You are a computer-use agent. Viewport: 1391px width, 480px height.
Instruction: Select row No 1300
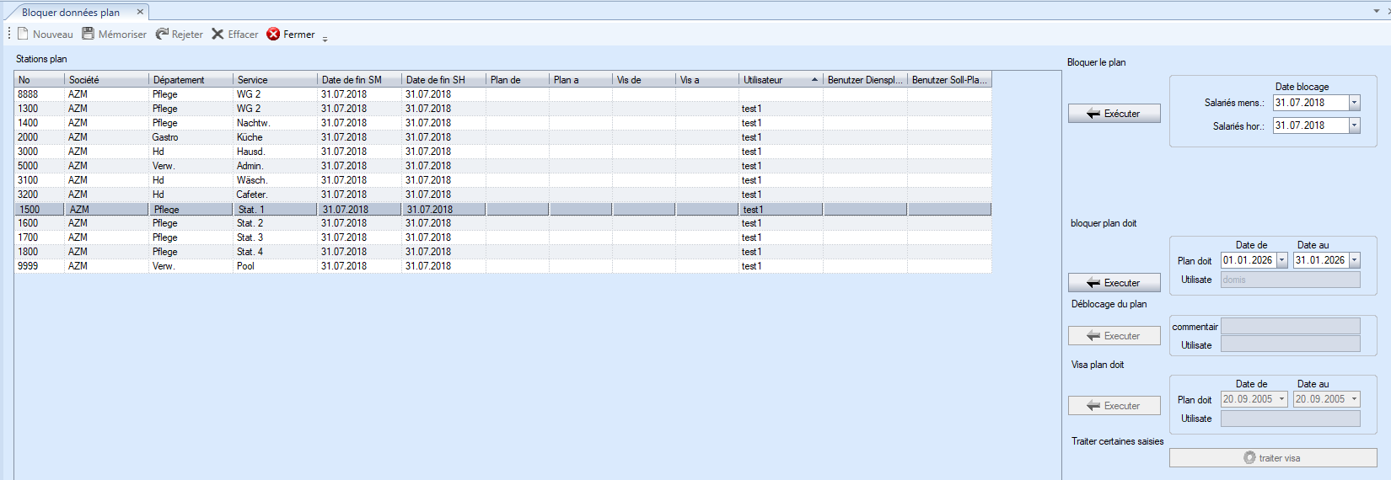pos(503,109)
